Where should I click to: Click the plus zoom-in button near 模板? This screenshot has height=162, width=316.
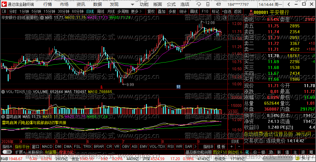point(231,146)
